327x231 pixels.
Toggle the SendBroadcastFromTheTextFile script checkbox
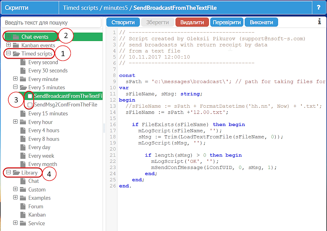(x=30, y=96)
